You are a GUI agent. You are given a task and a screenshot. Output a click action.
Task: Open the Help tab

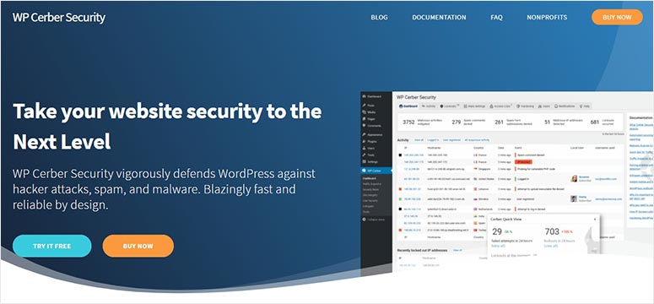click(585, 106)
